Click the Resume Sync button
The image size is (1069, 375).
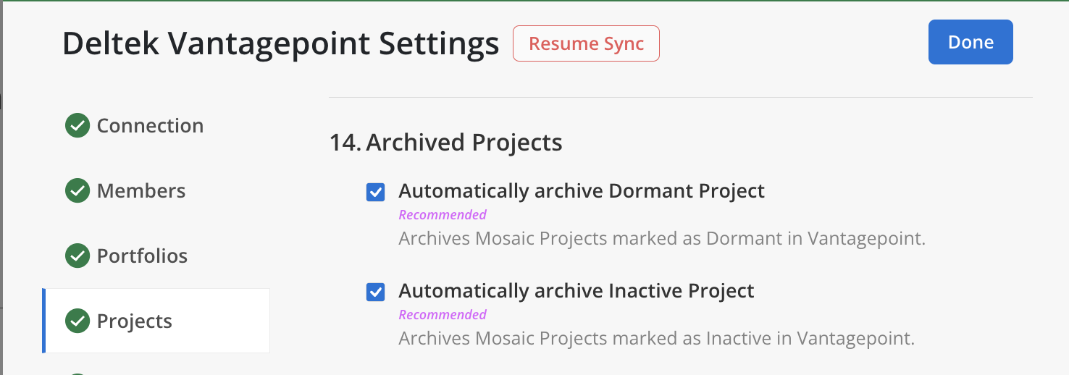click(586, 43)
